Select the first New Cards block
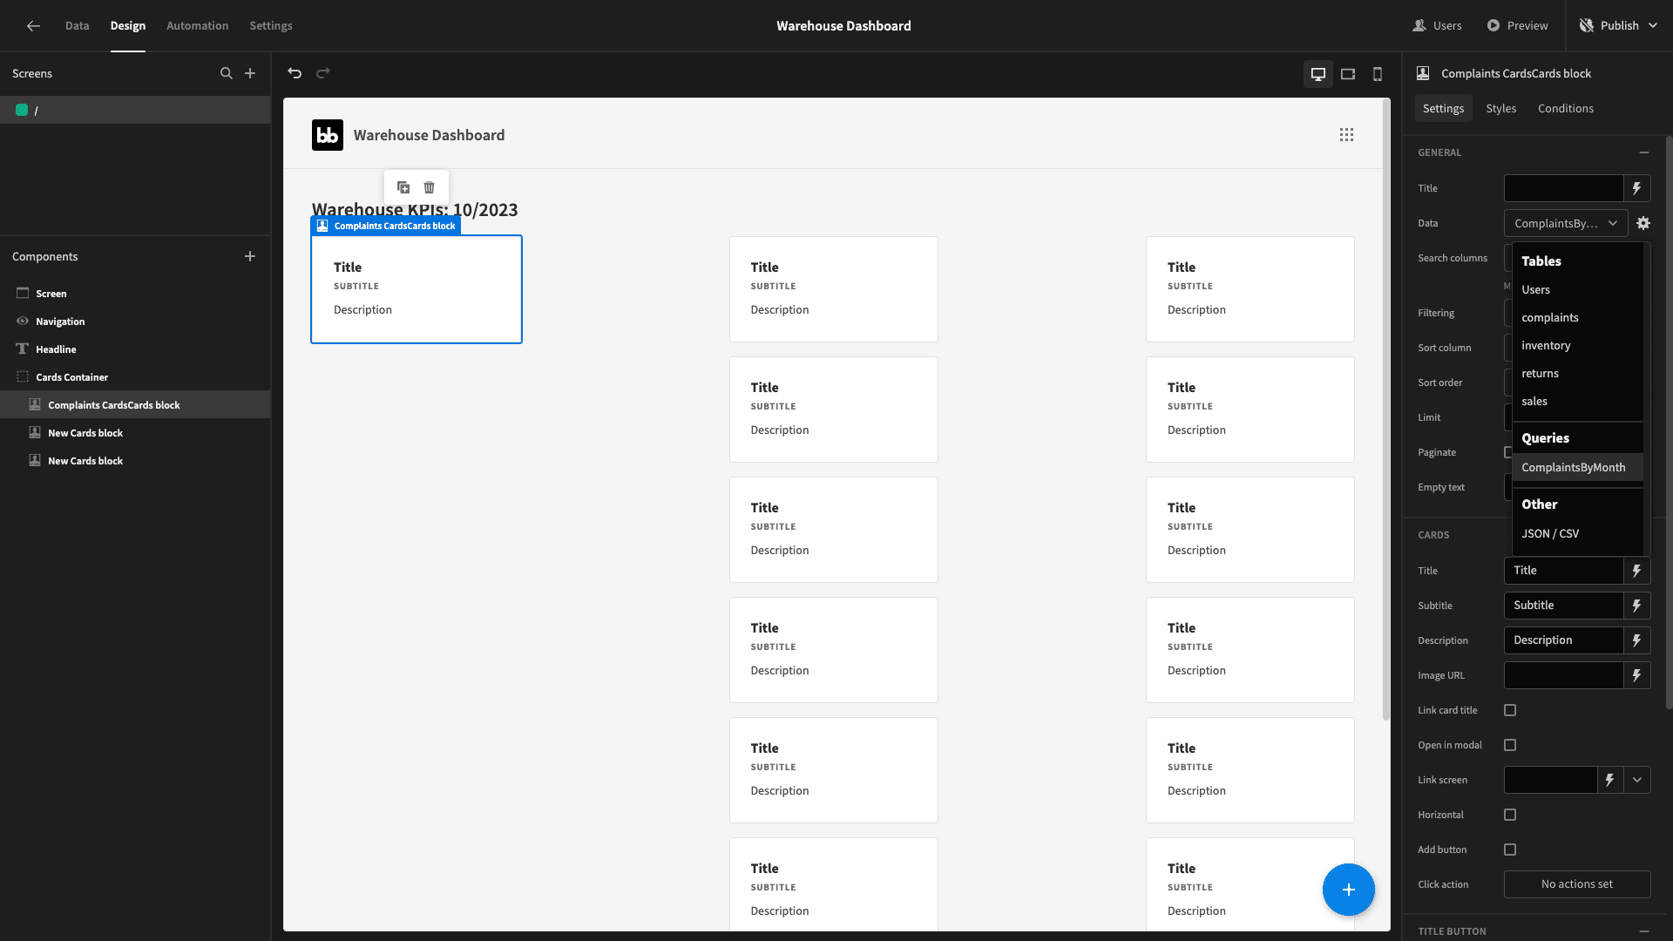 click(135, 433)
